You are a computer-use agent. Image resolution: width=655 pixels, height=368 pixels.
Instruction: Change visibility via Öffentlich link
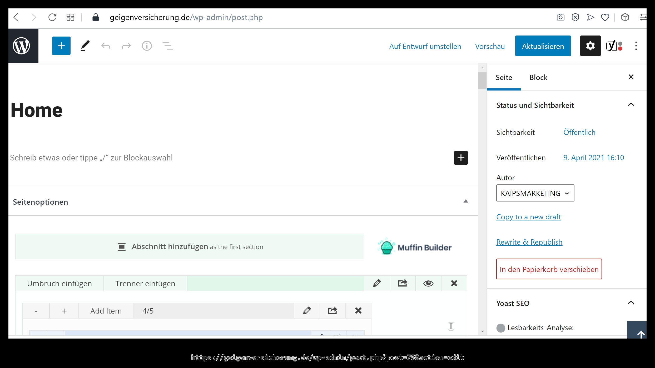579,132
